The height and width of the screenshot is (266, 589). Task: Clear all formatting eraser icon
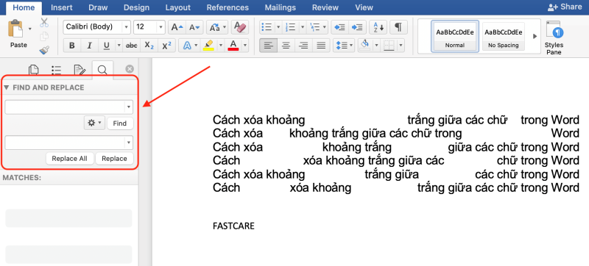pos(240,27)
